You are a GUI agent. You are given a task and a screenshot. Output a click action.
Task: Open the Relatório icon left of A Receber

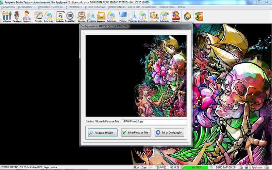click(143, 16)
